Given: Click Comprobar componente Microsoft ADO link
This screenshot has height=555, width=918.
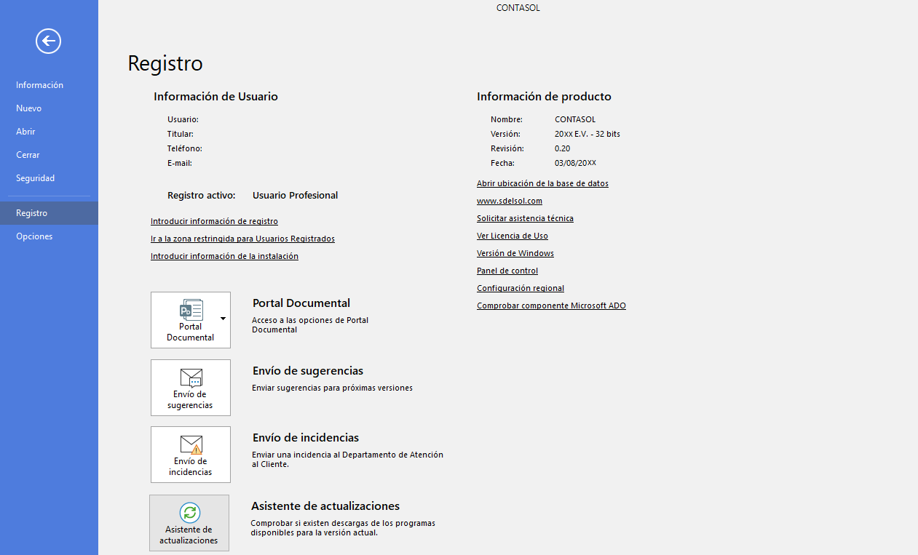Looking at the screenshot, I should (551, 306).
